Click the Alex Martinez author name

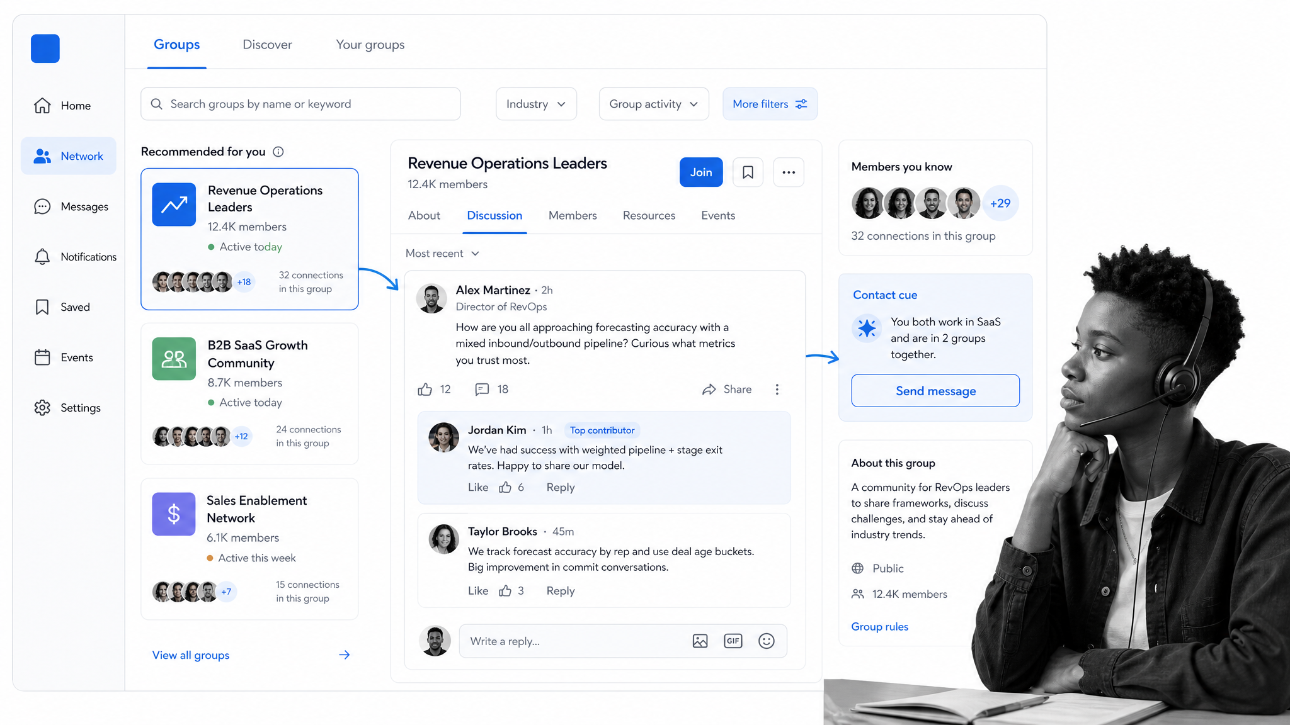click(493, 290)
